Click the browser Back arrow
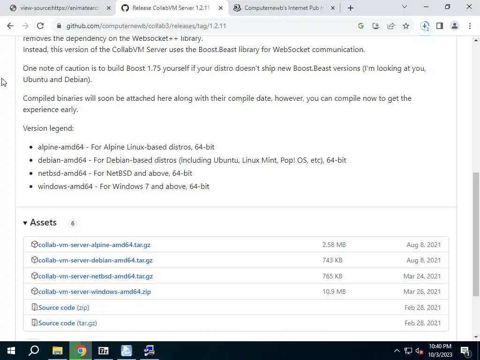Viewport: 480px width, 360px height. click(10, 26)
